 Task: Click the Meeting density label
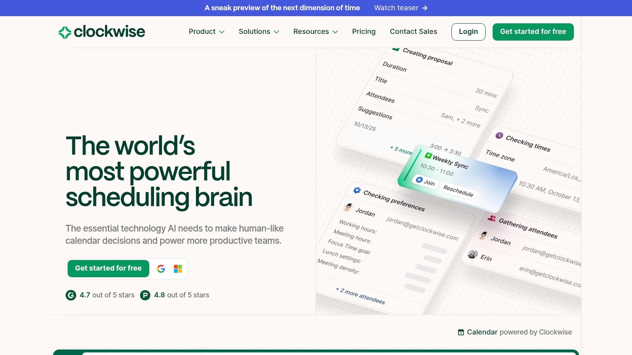338,266
